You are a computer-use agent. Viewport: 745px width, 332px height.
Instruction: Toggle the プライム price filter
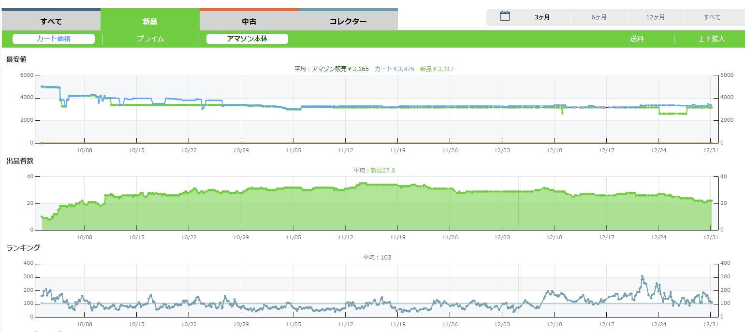tap(150, 39)
